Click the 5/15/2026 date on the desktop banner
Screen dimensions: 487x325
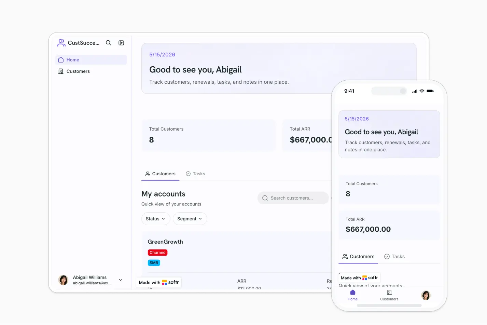[162, 55]
